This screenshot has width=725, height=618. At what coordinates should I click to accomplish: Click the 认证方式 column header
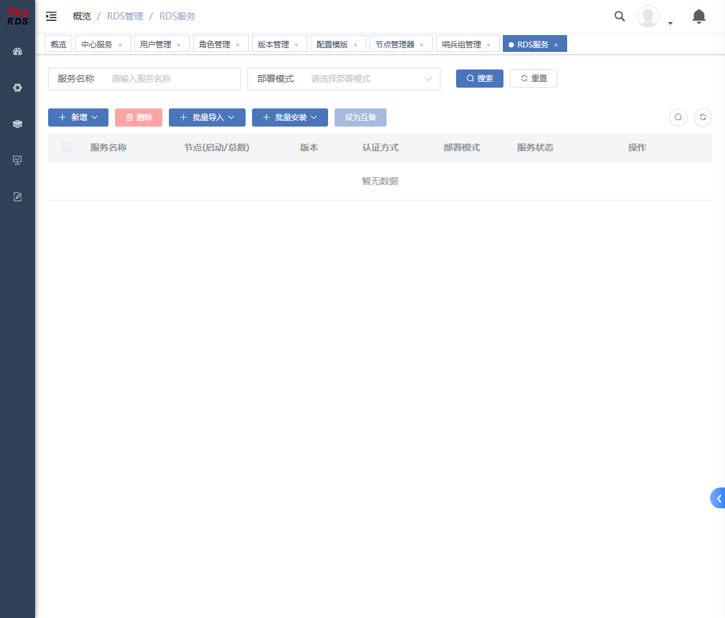tap(381, 147)
